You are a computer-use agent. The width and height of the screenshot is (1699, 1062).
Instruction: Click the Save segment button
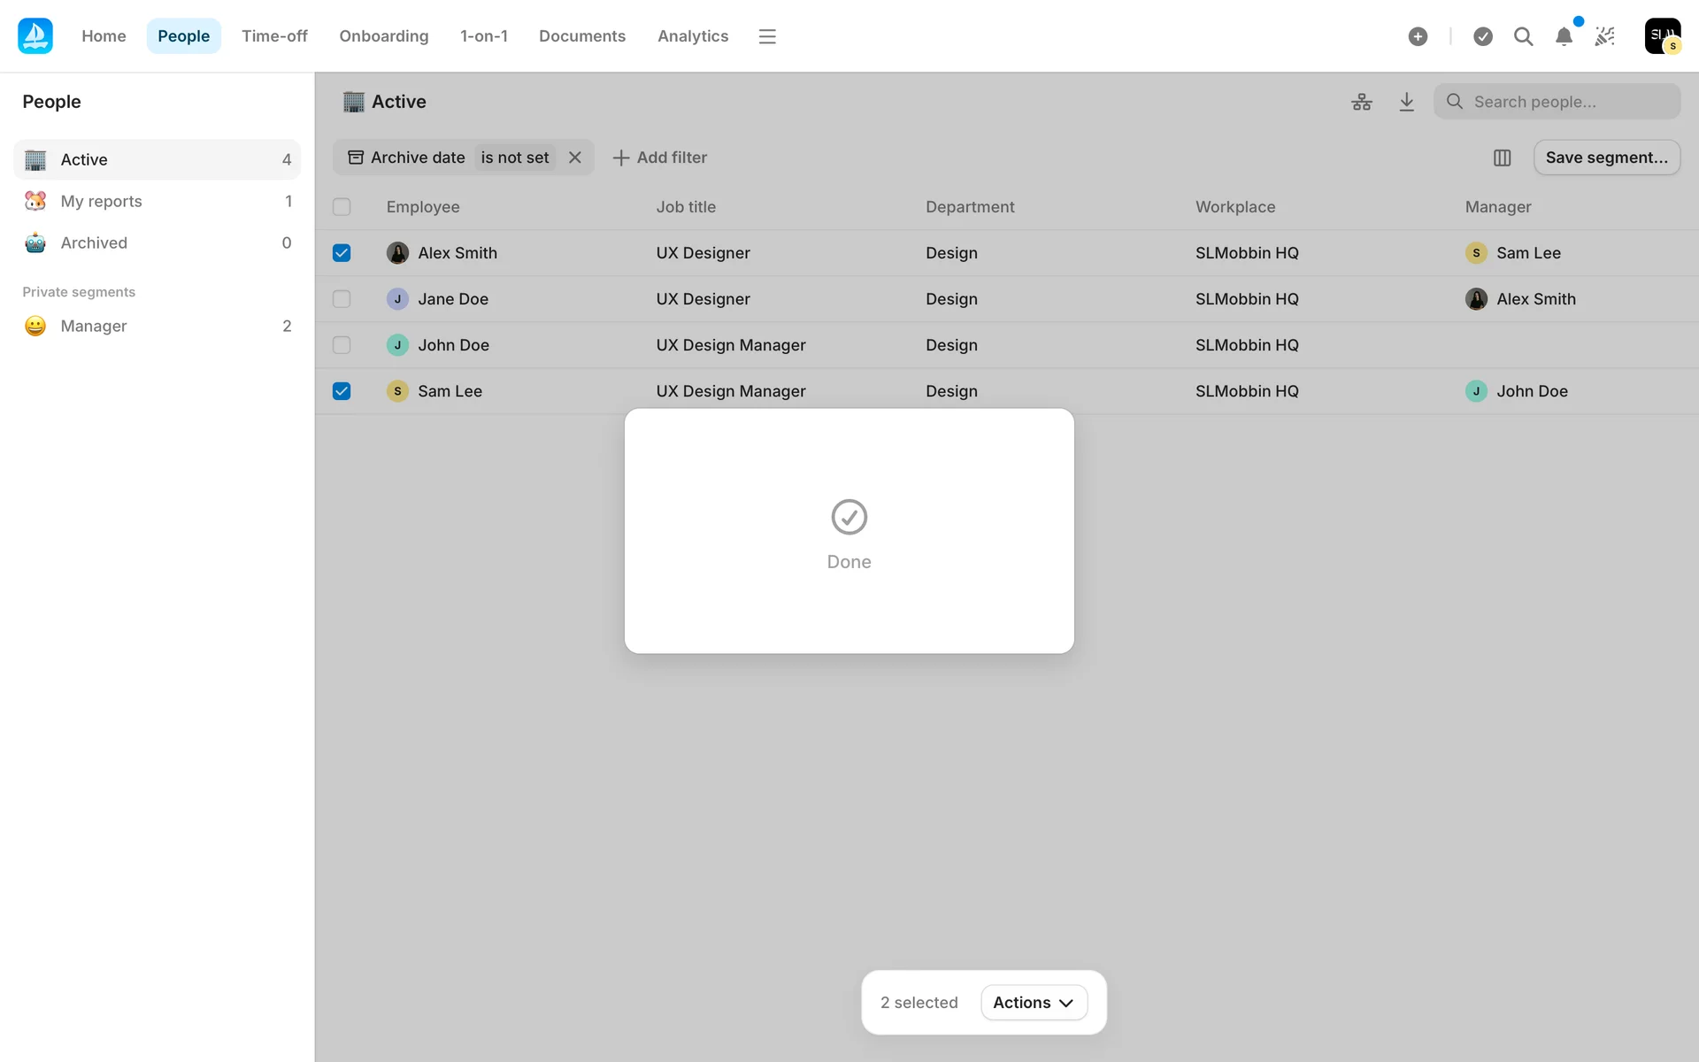point(1606,158)
